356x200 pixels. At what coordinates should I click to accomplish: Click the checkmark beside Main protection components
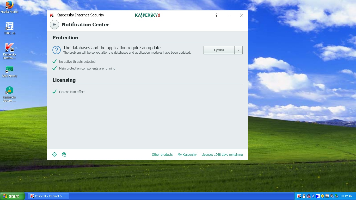click(54, 68)
